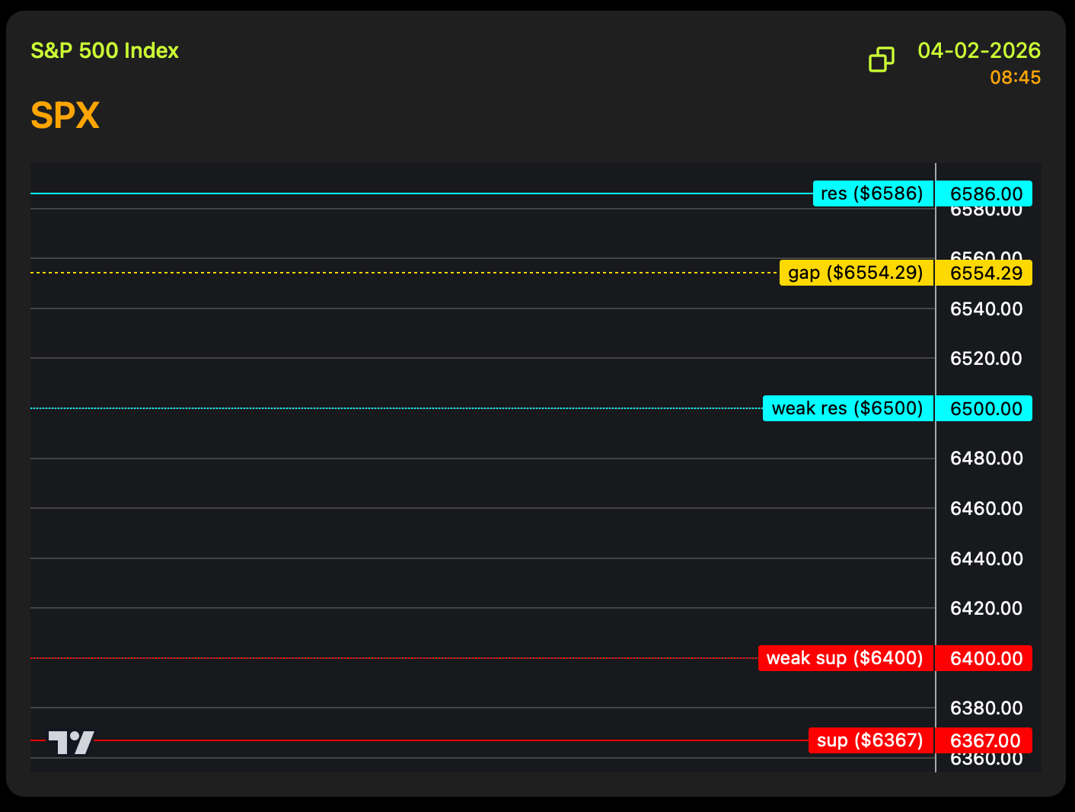Click the 04-02-2026 date label

click(x=978, y=51)
